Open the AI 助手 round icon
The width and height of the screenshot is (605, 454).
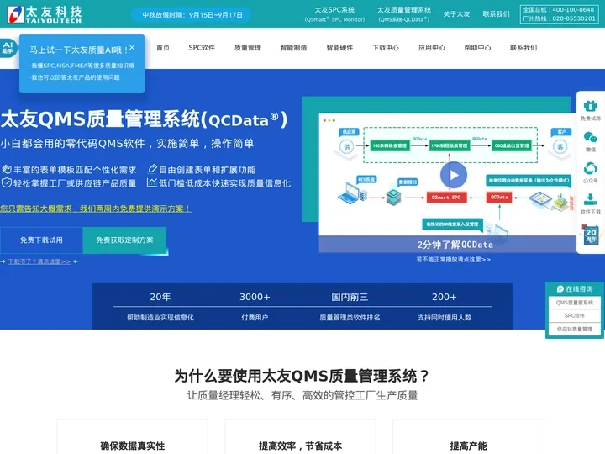pos(8,48)
